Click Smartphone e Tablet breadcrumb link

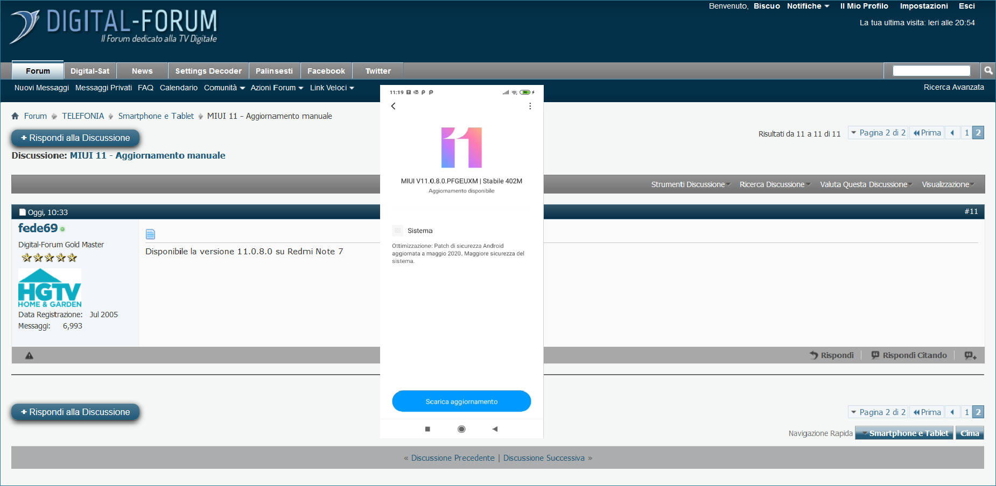click(x=156, y=116)
